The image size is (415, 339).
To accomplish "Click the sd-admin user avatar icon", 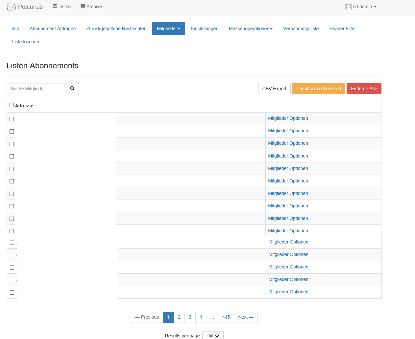I will click(348, 7).
